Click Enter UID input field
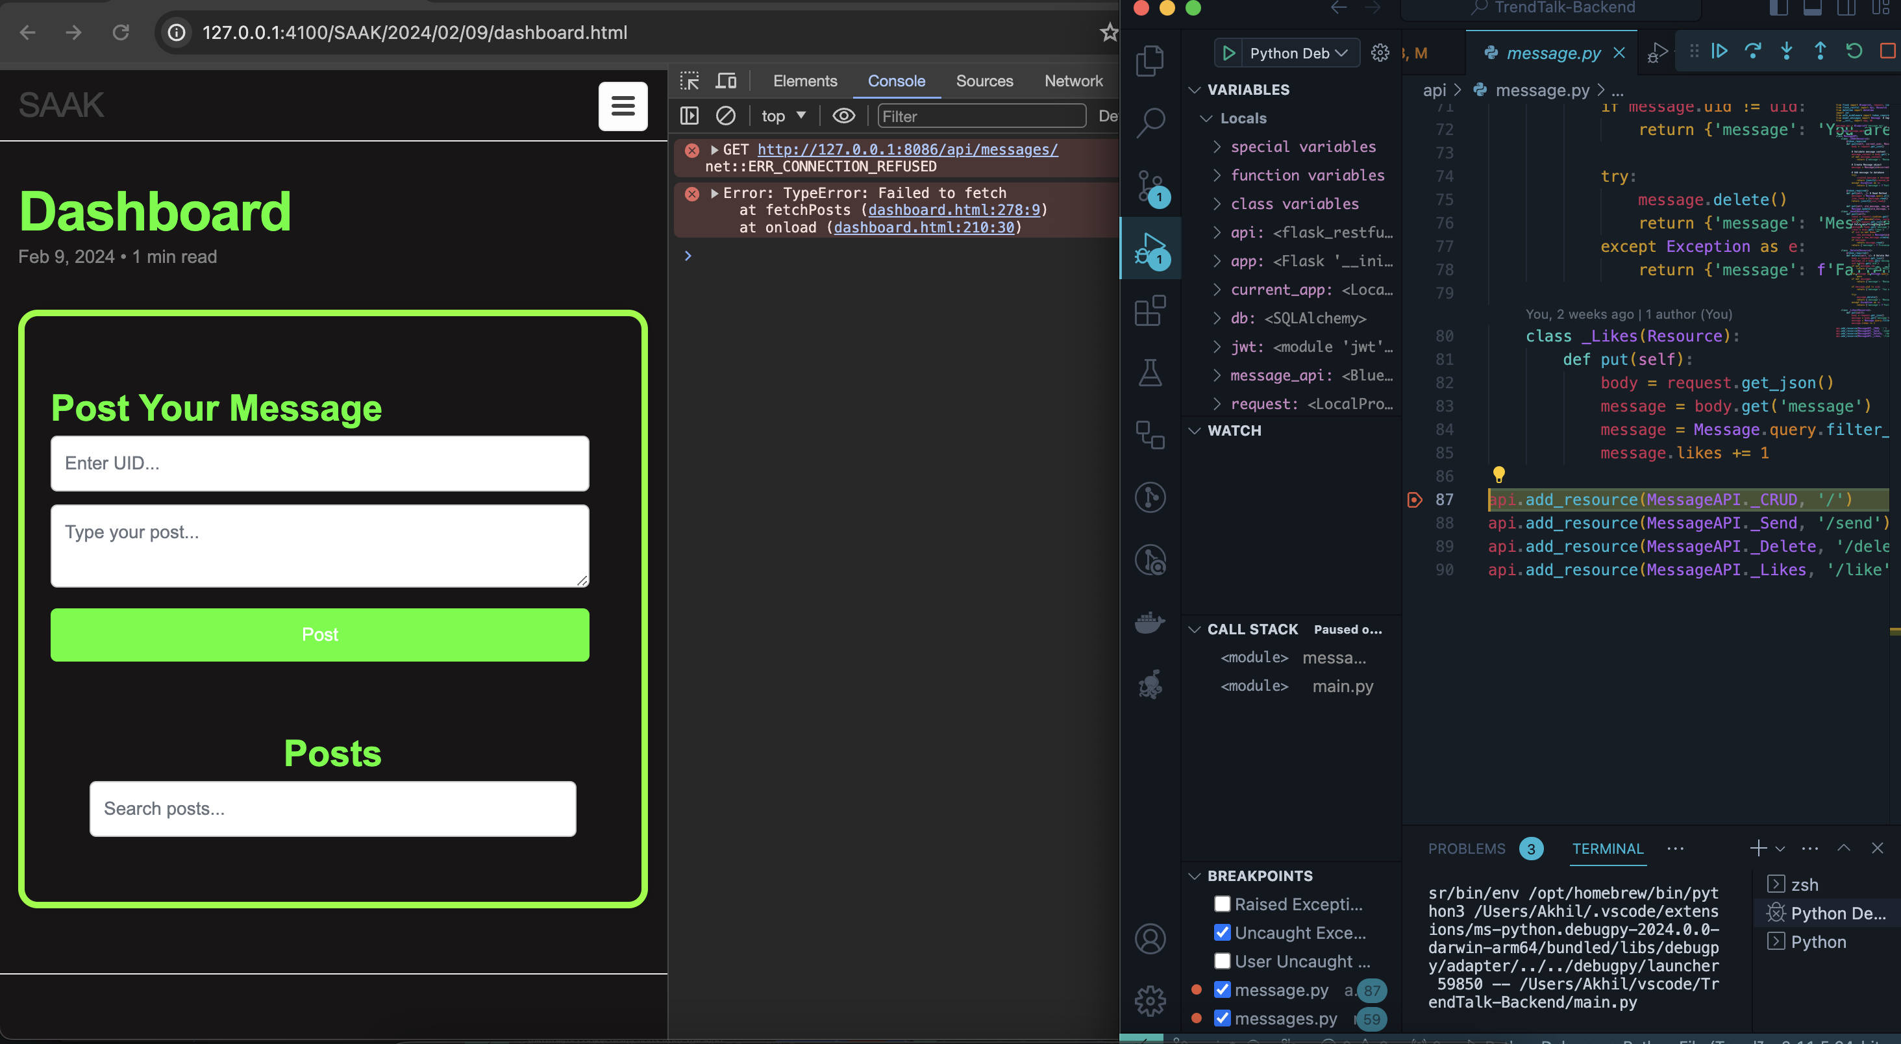Screen dimensions: 1901x1044 [319, 464]
